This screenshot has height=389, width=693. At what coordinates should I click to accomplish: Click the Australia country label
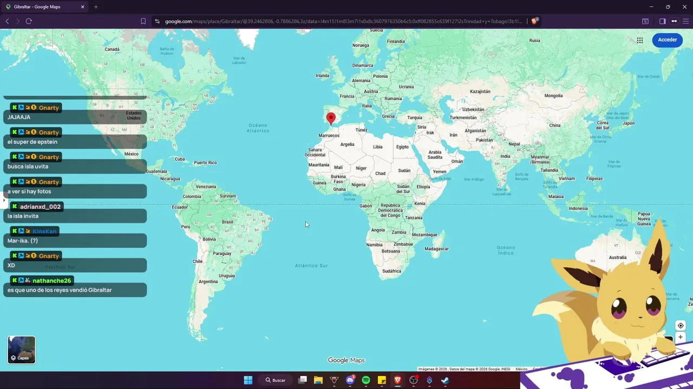pos(617,258)
